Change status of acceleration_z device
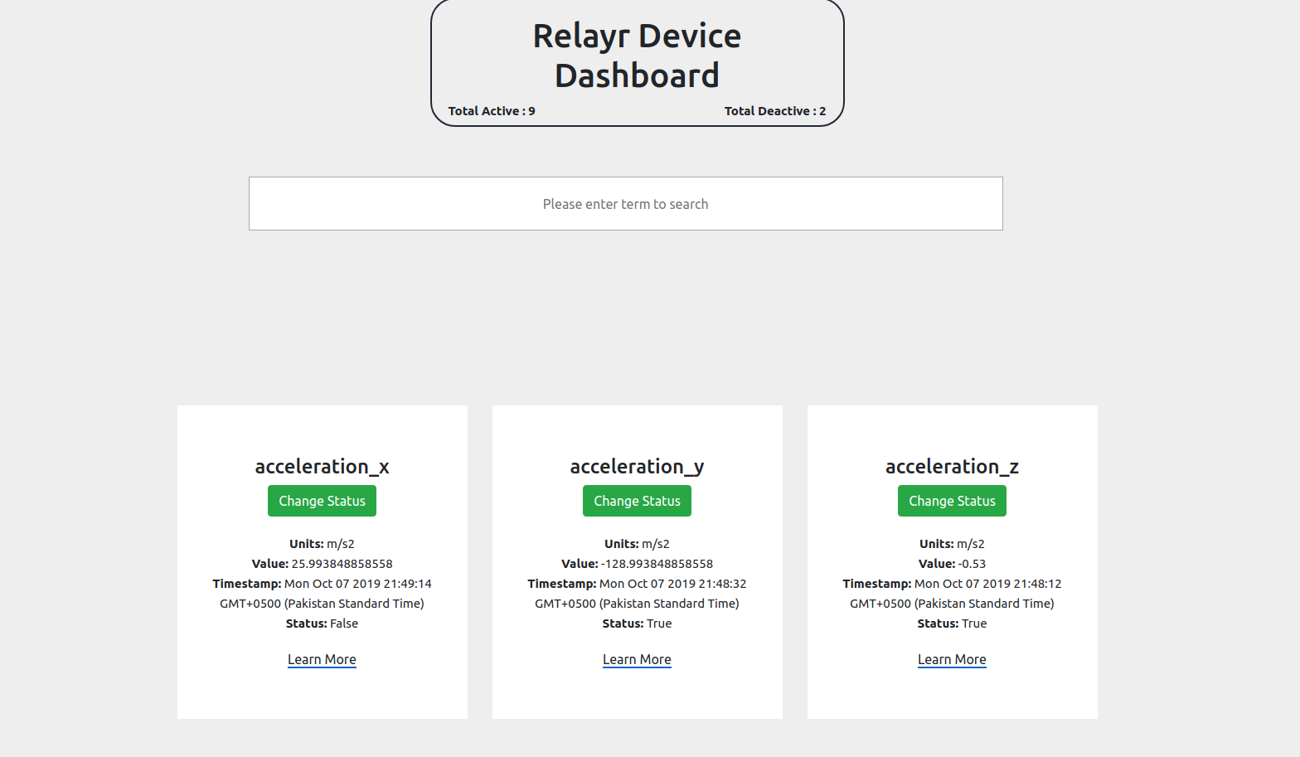The height and width of the screenshot is (757, 1300). pos(952,501)
